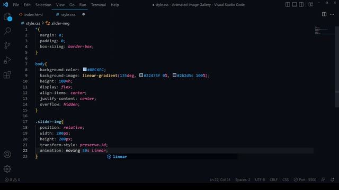The image size is (339, 190).
Task: Open the Help menu
Action: click(x=115, y=5)
